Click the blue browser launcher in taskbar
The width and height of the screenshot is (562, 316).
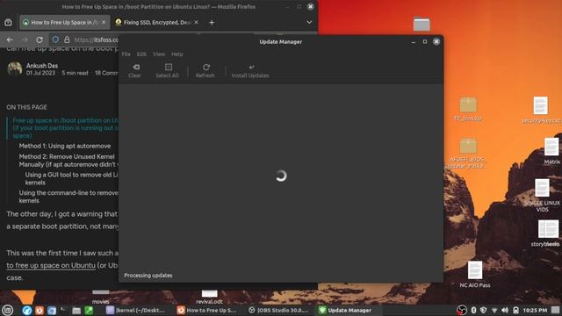tap(27, 310)
